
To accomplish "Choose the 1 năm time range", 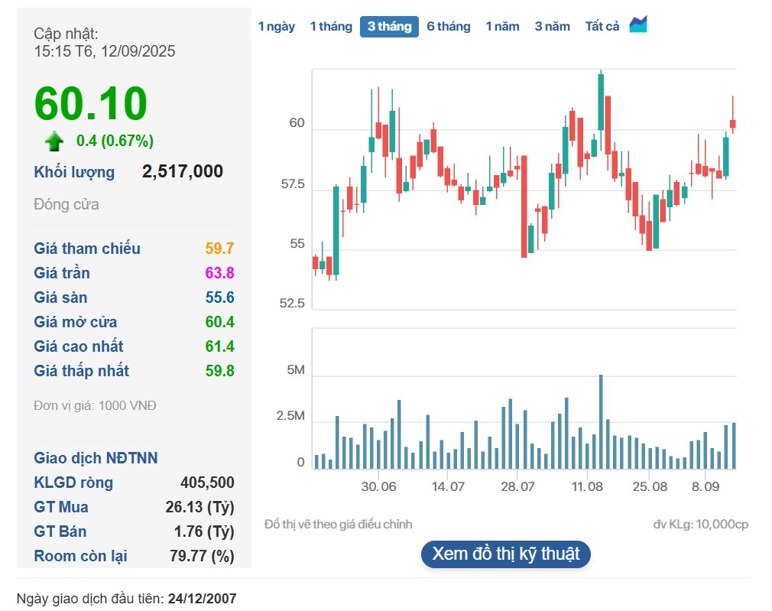I will [x=502, y=27].
